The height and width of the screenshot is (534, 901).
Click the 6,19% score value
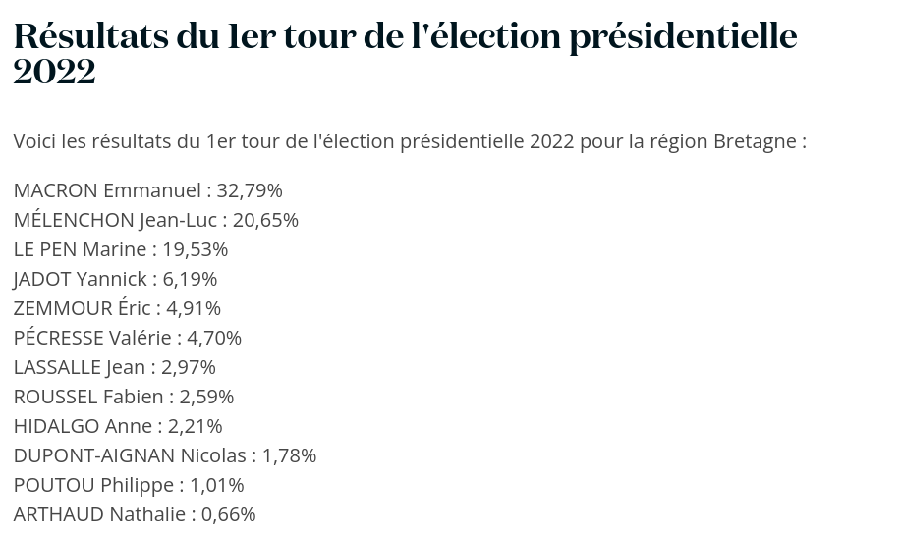[190, 279]
